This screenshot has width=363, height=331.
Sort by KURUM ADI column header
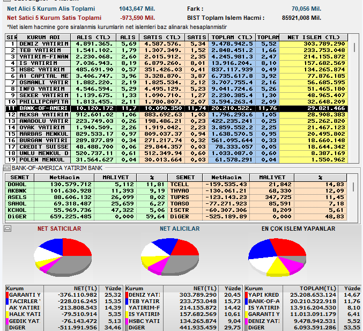pos(43,38)
